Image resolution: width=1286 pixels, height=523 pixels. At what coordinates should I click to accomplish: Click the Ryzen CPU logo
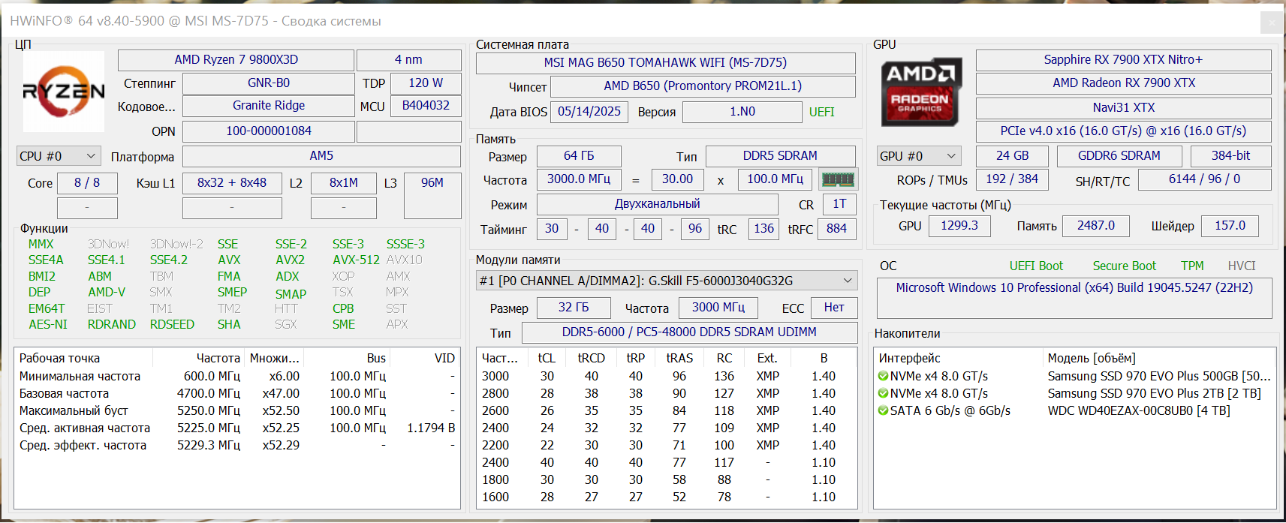64,92
